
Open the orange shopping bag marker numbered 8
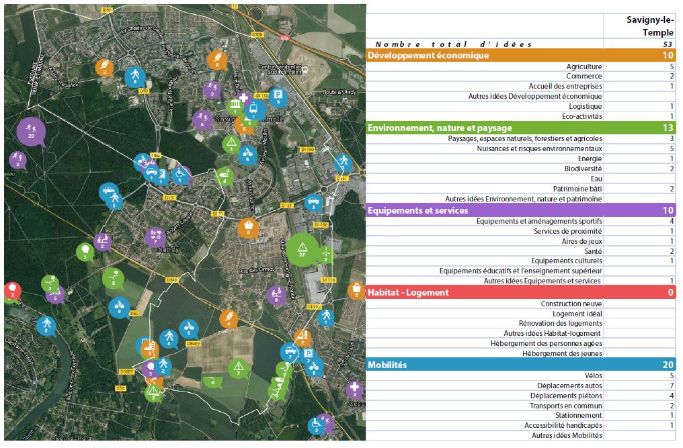coord(249,227)
